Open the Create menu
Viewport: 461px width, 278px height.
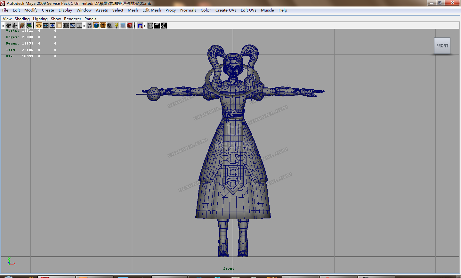[x=48, y=10]
